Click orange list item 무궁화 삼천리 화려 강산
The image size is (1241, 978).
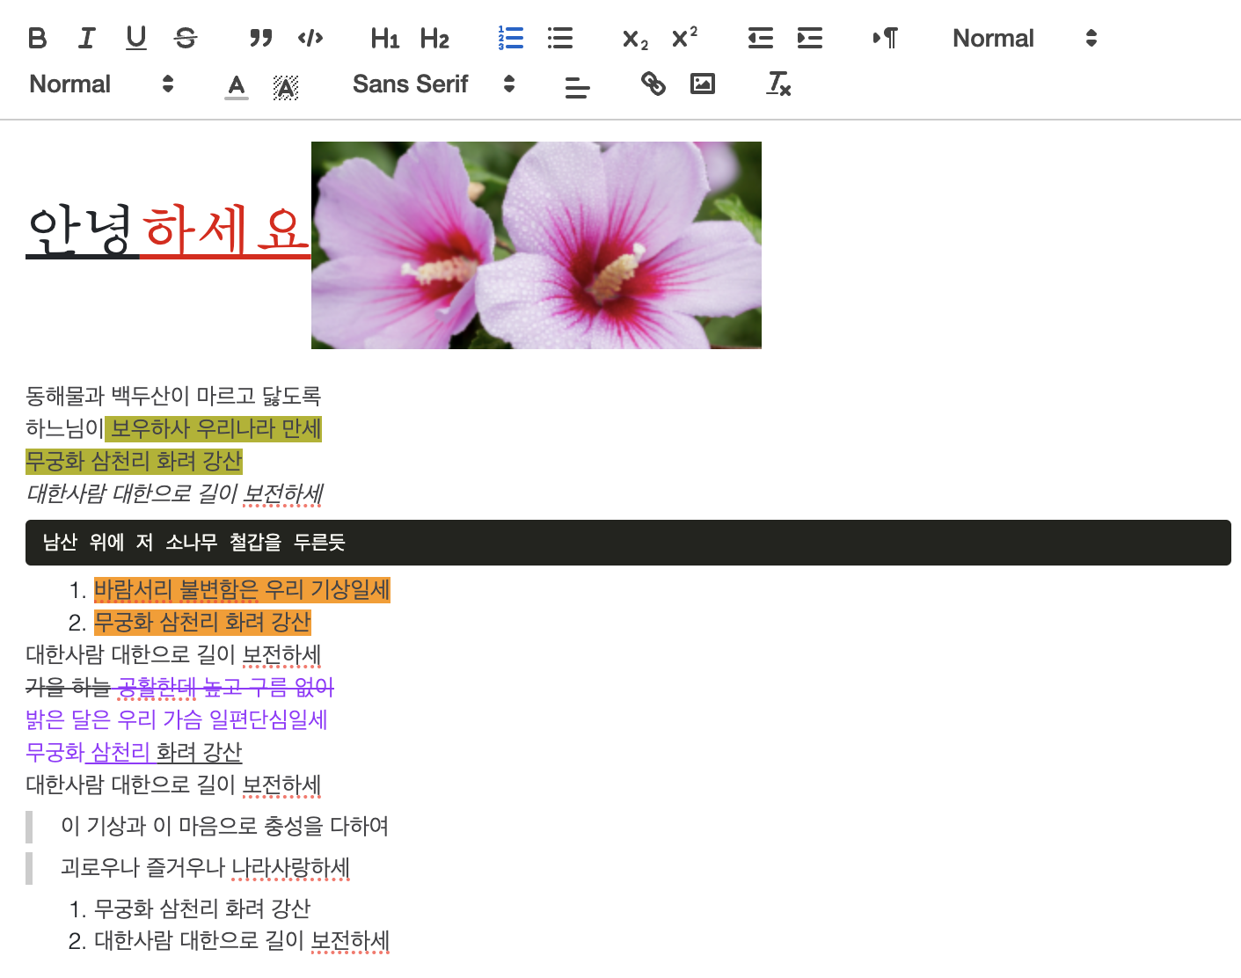[202, 622]
